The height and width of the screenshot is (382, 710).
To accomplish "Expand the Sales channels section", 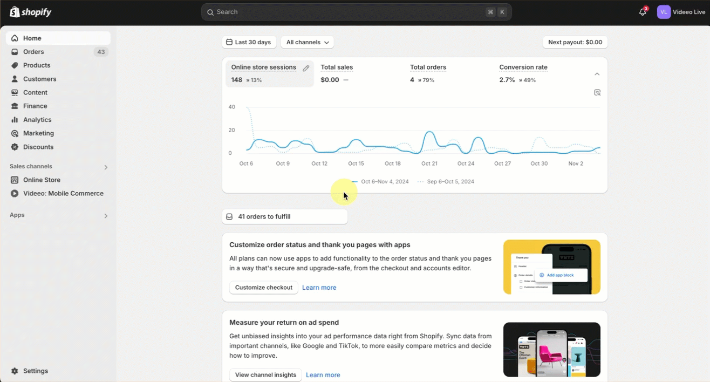I will [x=106, y=167].
